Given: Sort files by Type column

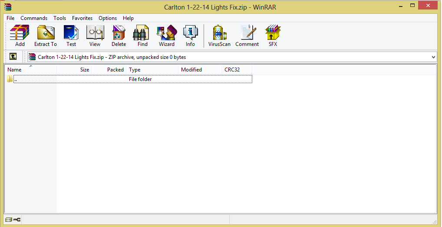Looking at the screenshot, I should tap(152, 70).
